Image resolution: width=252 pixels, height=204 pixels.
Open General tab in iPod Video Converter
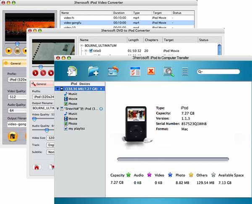click(15, 63)
